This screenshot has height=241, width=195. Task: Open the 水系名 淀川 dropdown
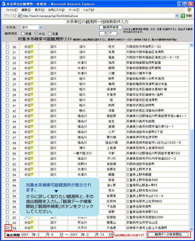pos(40,27)
